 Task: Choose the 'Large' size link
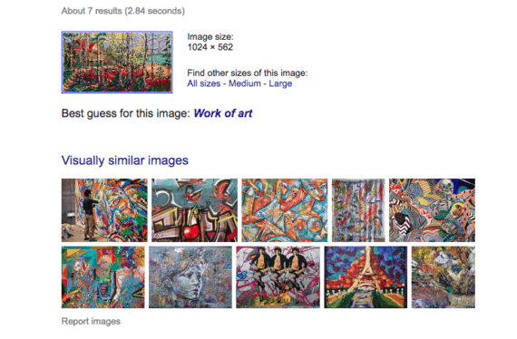pyautogui.click(x=280, y=83)
